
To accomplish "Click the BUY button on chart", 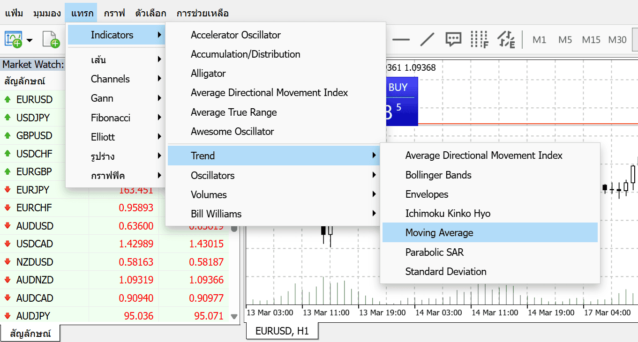I will 398,88.
